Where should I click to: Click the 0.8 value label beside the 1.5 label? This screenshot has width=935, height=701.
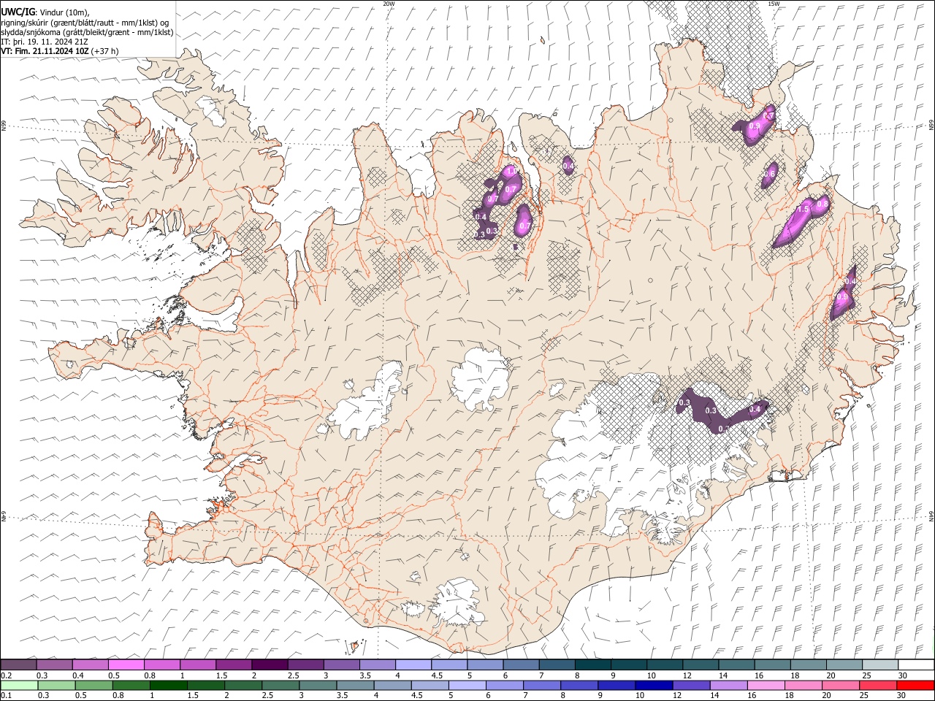823,204
